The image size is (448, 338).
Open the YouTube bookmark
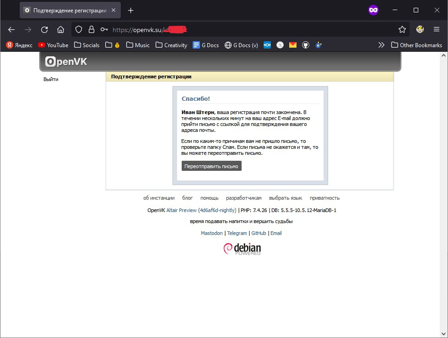click(x=54, y=45)
